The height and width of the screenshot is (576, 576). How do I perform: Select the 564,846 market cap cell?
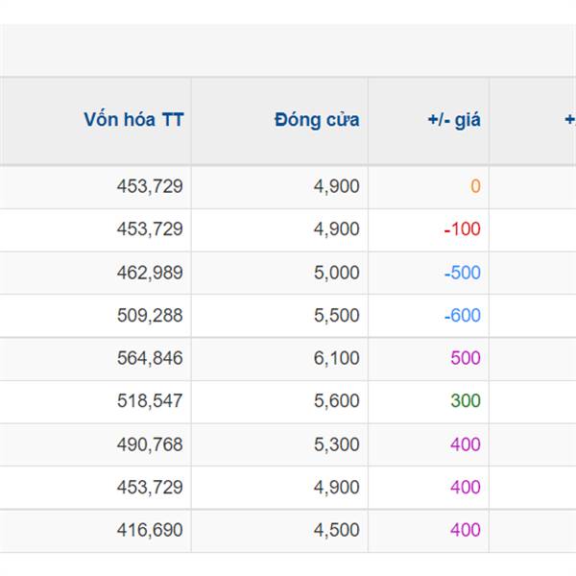coord(150,358)
